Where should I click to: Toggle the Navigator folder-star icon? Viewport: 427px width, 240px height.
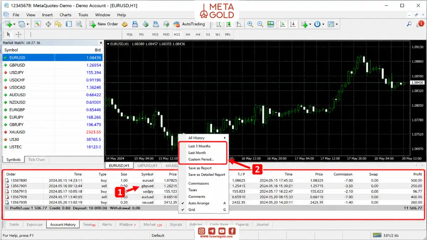[58, 24]
